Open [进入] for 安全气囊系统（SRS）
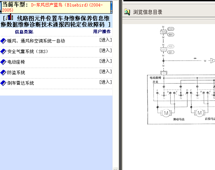 coord(105,50)
